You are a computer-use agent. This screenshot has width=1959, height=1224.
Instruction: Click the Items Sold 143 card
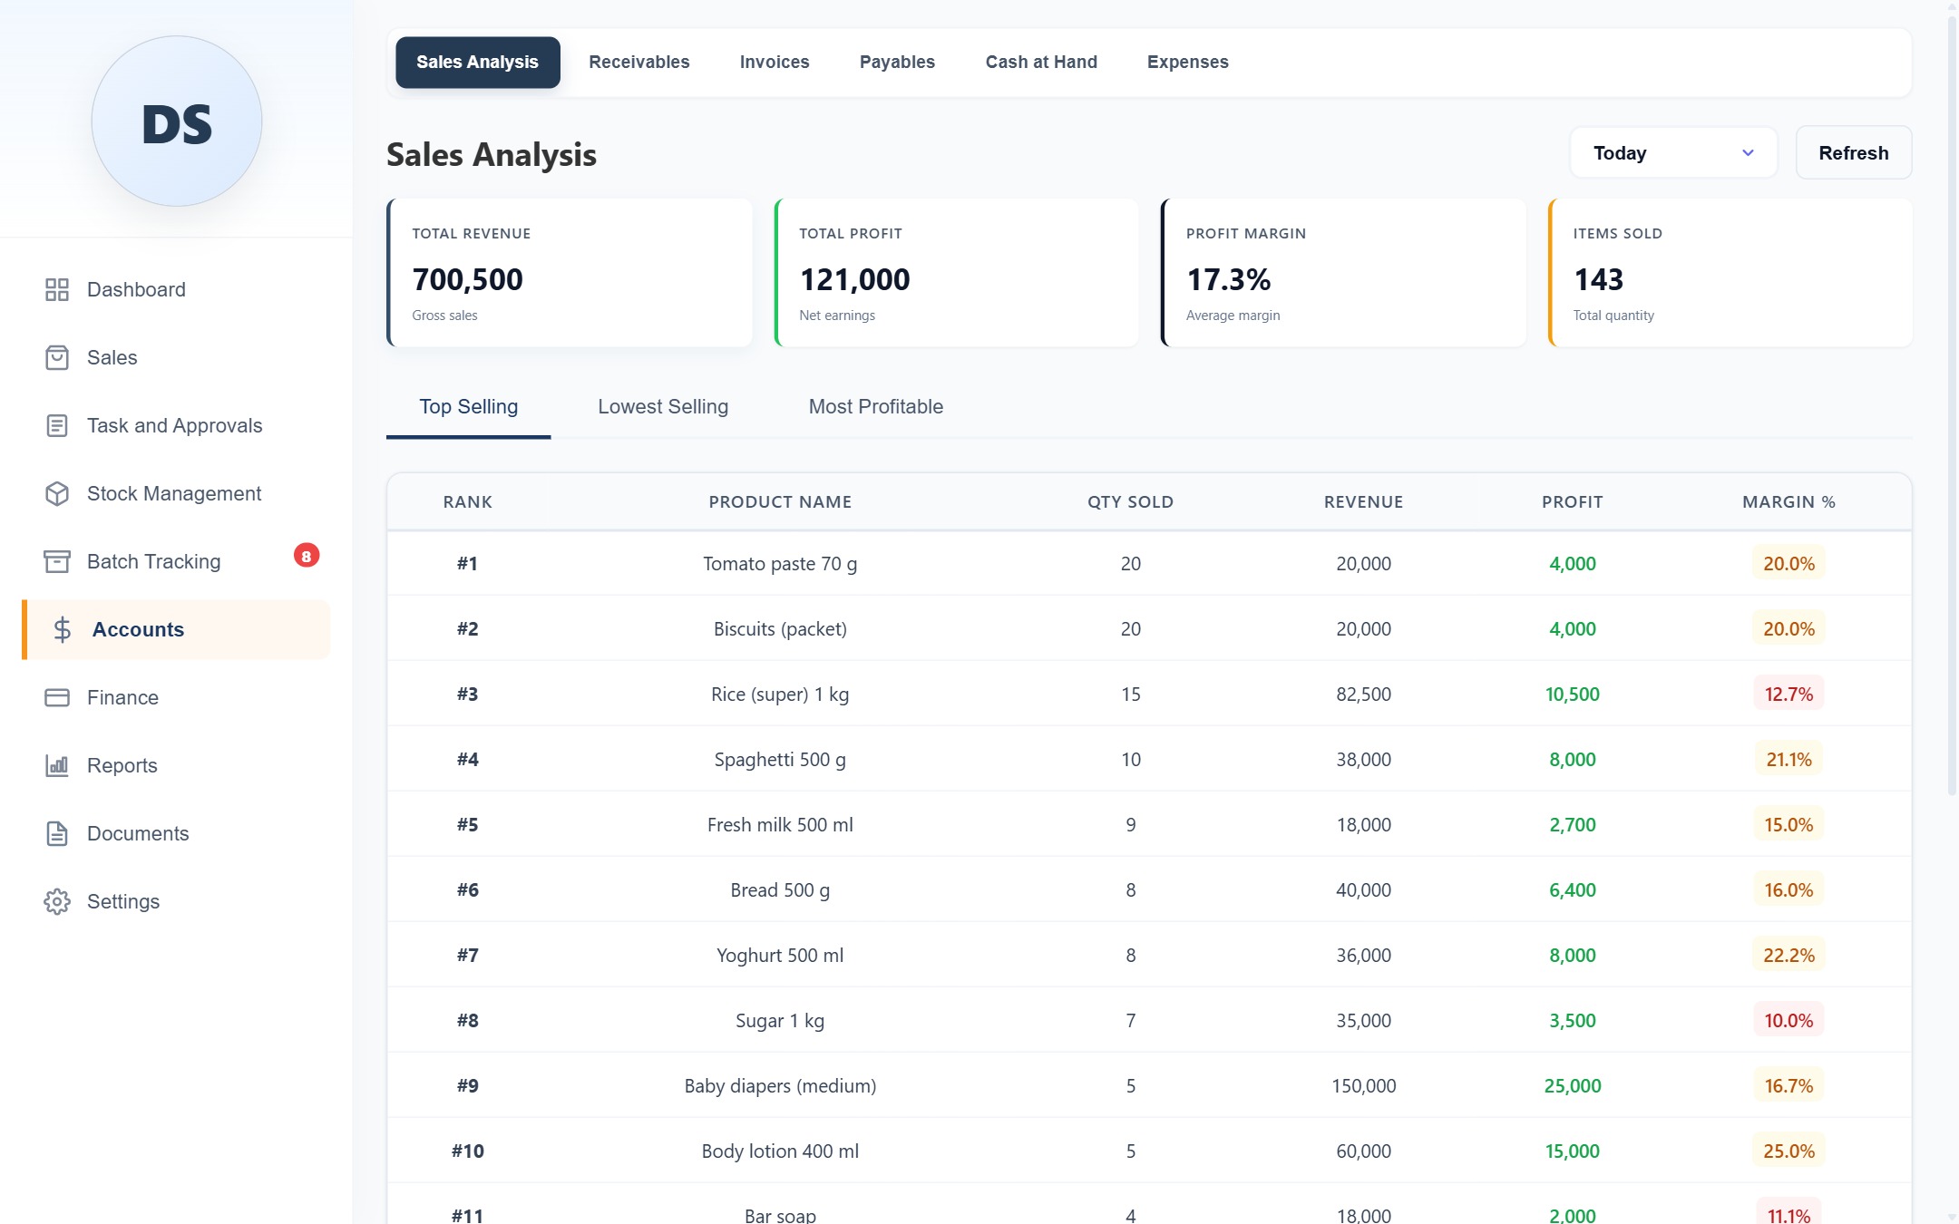pyautogui.click(x=1730, y=272)
